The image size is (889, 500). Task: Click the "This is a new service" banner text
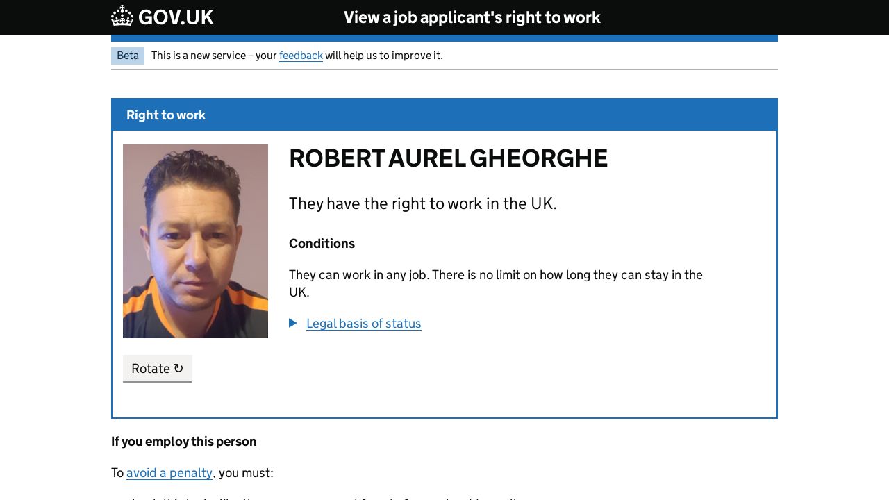pyautogui.click(x=213, y=56)
